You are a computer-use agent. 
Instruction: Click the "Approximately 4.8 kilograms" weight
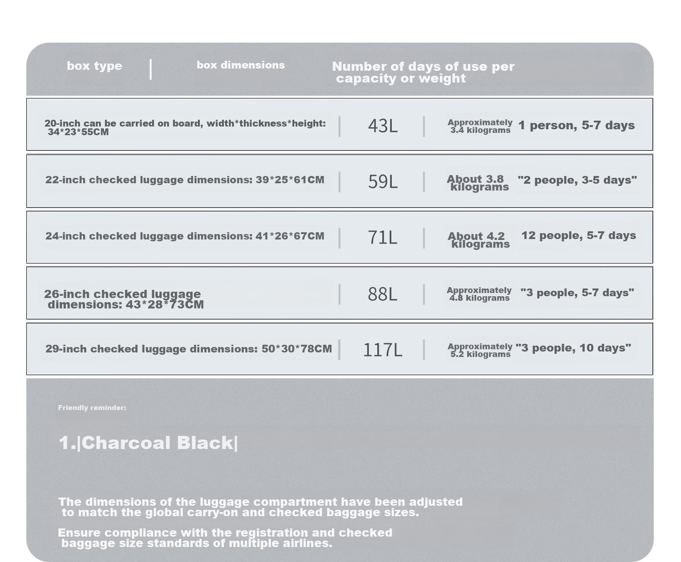(x=479, y=294)
